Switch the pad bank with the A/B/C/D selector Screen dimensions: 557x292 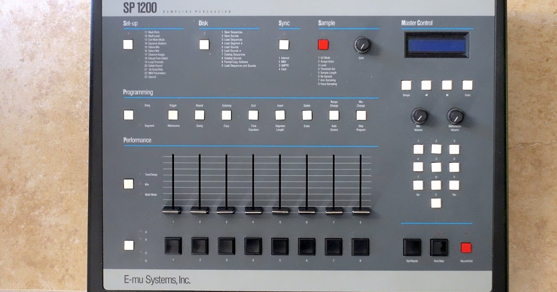click(129, 245)
